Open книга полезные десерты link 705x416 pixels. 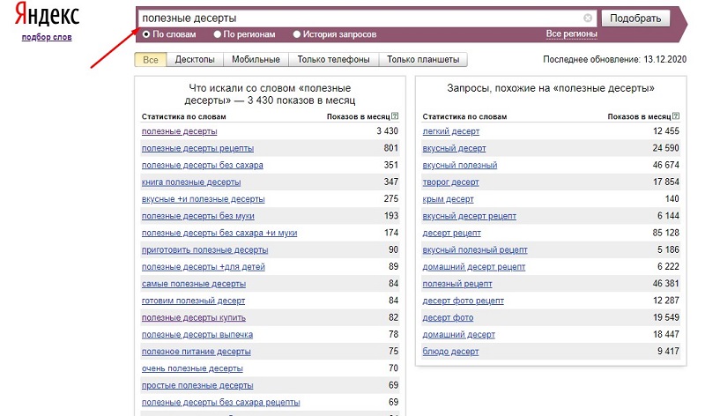pyautogui.click(x=191, y=182)
